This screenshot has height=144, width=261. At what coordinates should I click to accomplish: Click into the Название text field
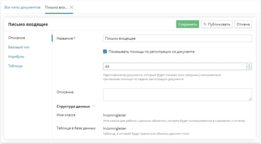pos(177,38)
